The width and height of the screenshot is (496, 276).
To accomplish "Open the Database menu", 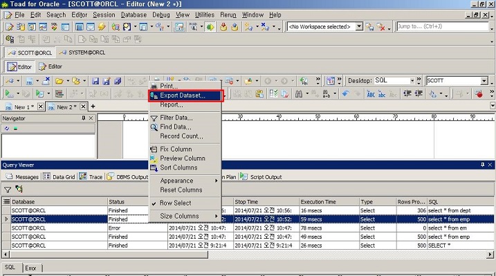I will [x=134, y=15].
